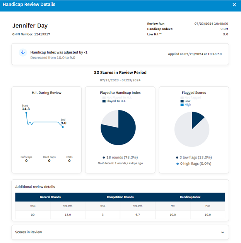Close the Handicap Review Details dialog
Viewport: 241px width, 243px height.
click(234, 5)
